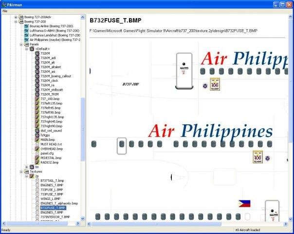
Task: Click the '49 Aircraft loaded' status text
Action: [247, 230]
